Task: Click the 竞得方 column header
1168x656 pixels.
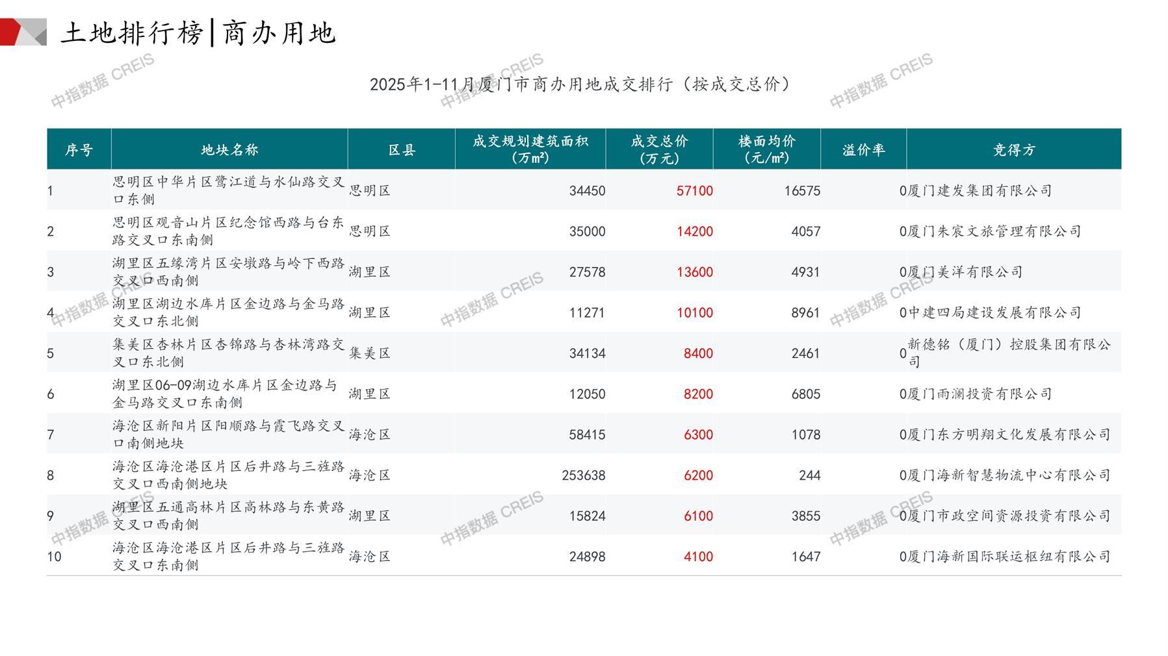Action: click(1013, 150)
